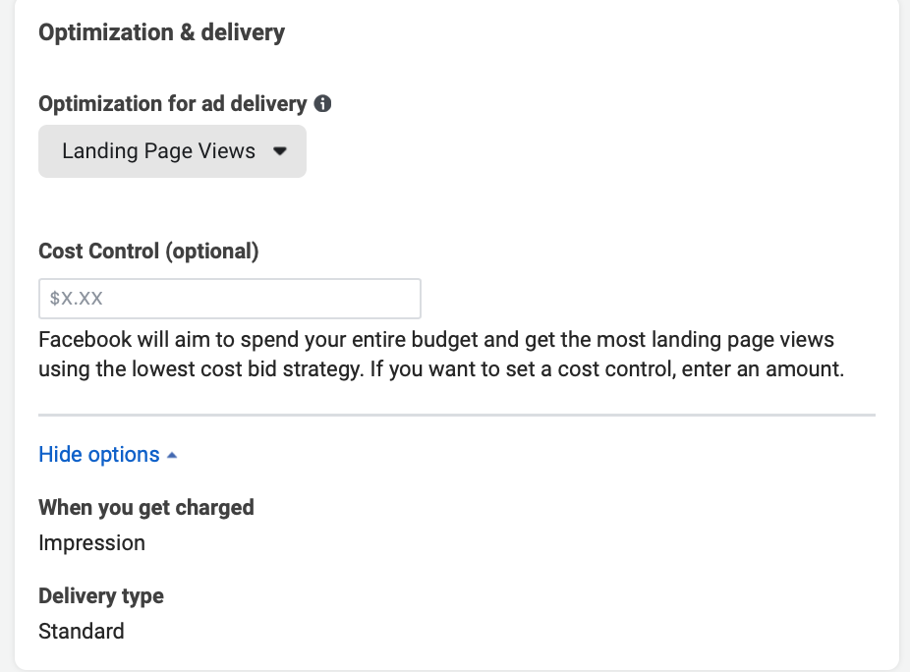This screenshot has width=910, height=672.
Task: Click the word optional in Cost Control label
Action: [x=211, y=252]
